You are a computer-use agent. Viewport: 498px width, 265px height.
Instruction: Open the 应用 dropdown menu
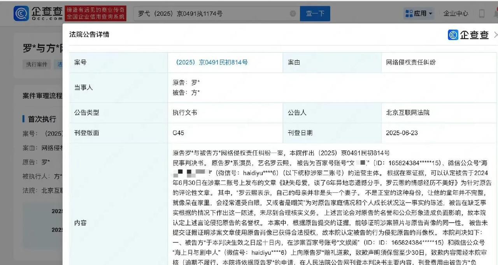pyautogui.click(x=419, y=14)
